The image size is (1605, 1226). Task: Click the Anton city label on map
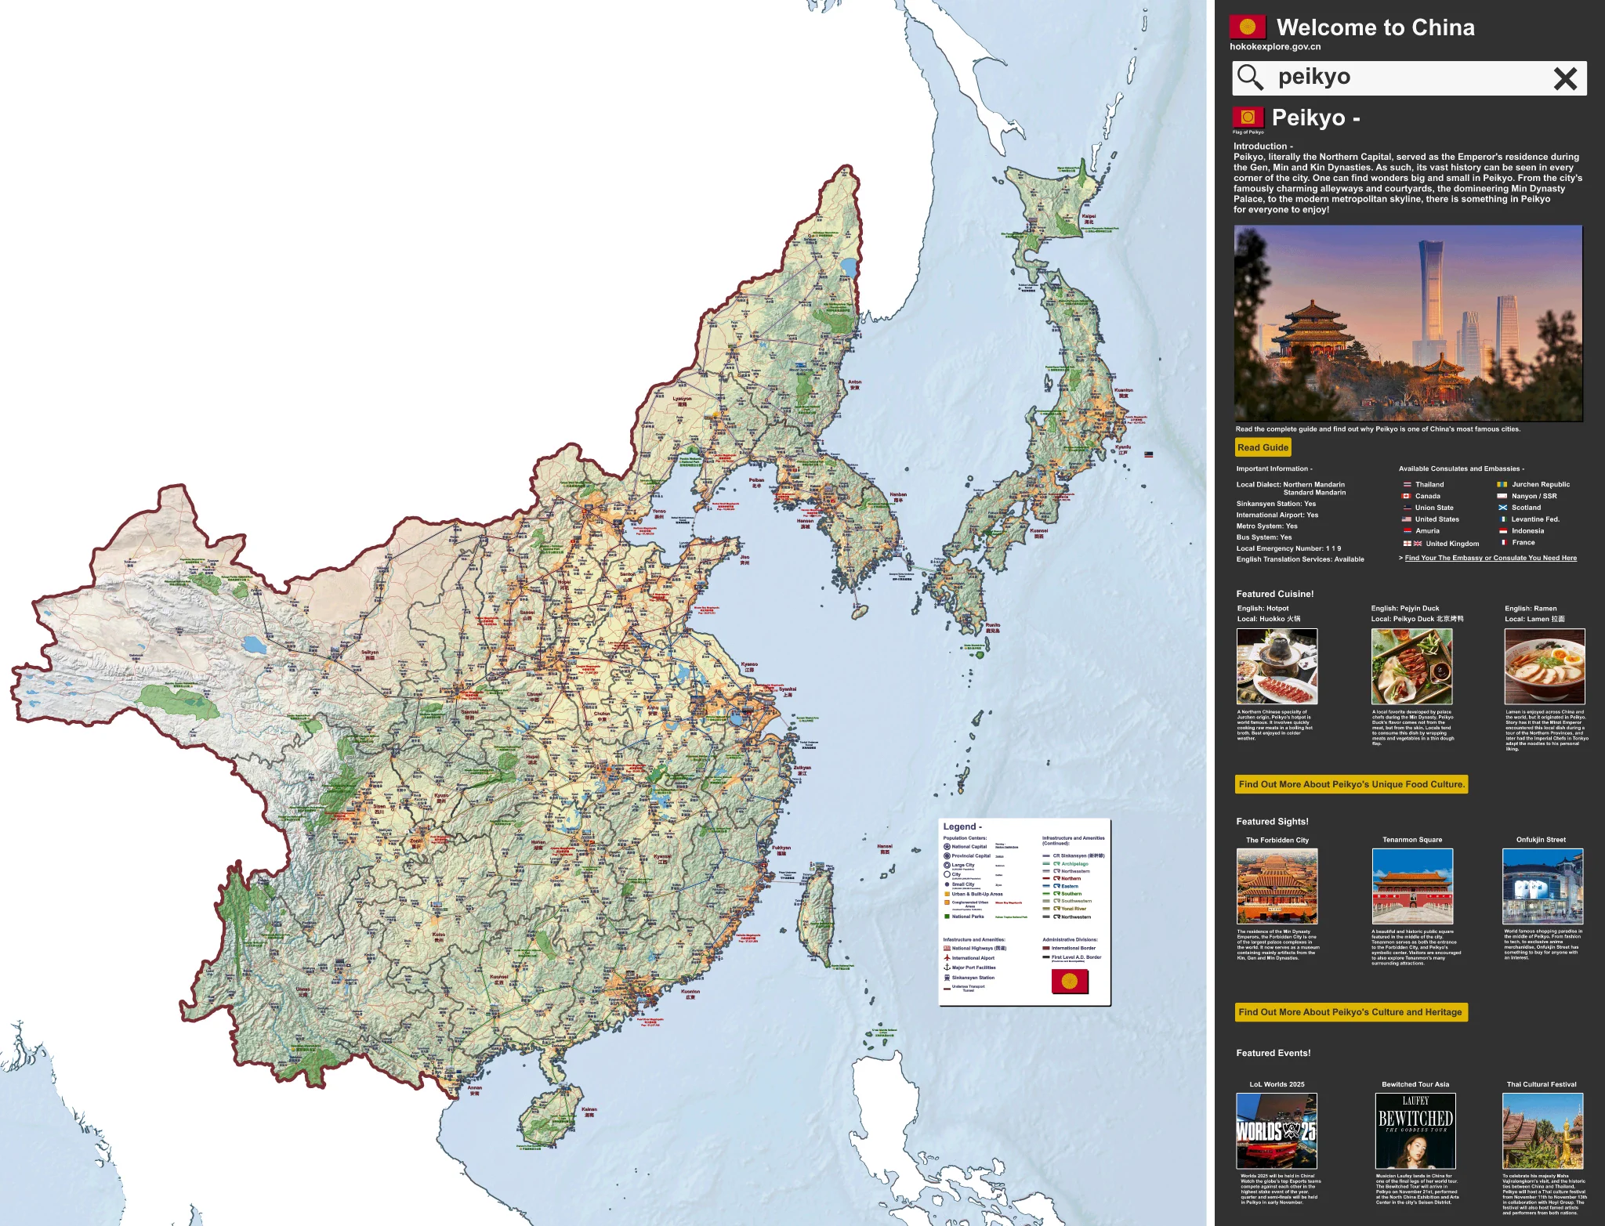854,385
